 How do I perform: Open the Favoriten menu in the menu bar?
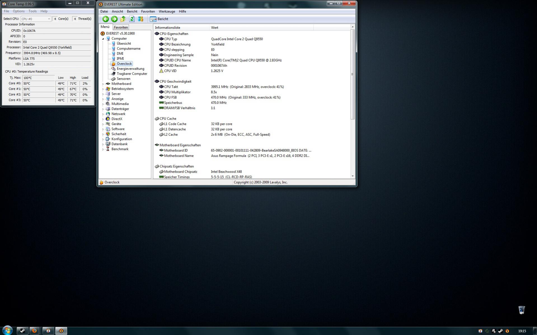click(148, 11)
